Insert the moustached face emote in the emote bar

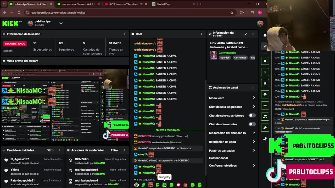(x=150, y=185)
